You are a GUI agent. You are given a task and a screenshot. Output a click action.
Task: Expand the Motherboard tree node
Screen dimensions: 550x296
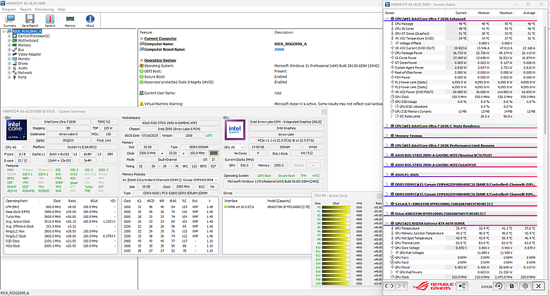pos(8,41)
